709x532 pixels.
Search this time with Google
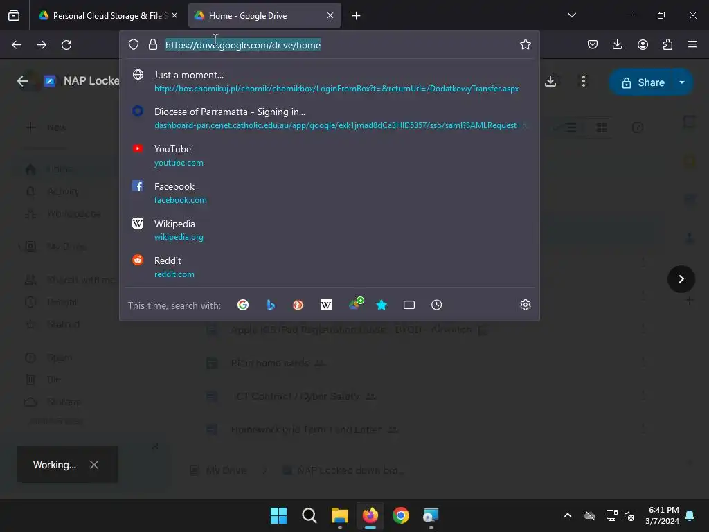tap(243, 305)
